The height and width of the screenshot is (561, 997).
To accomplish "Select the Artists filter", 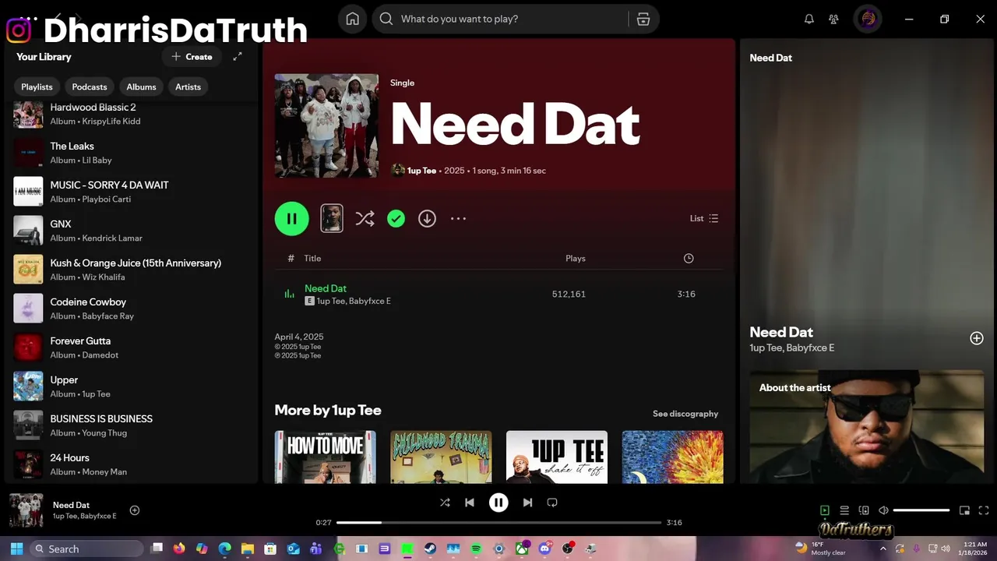I will pos(188,86).
